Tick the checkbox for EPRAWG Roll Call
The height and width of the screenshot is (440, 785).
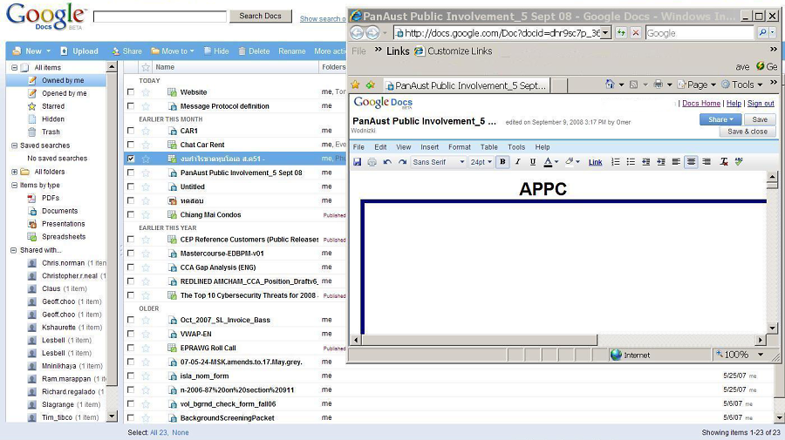pos(131,348)
